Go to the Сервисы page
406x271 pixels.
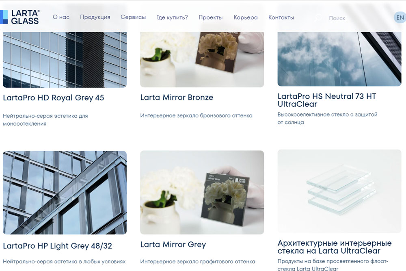click(133, 17)
